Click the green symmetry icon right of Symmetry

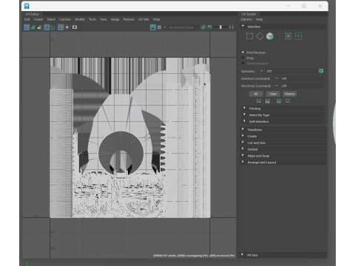(321, 71)
